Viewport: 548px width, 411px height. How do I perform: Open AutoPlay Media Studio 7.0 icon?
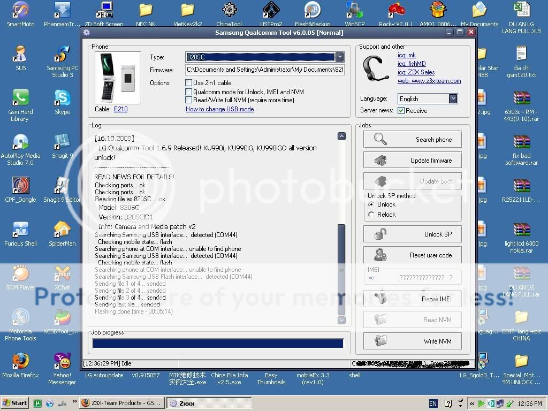[20, 149]
